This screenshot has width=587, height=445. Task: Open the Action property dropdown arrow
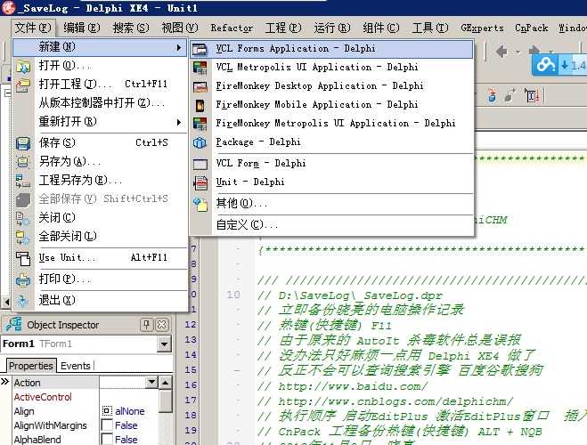(151, 382)
